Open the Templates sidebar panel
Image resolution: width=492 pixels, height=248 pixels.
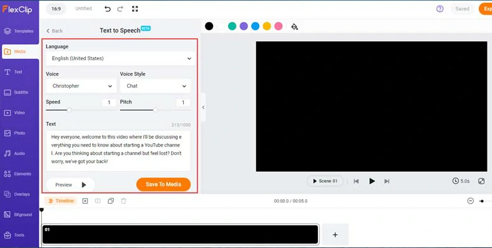tap(19, 31)
